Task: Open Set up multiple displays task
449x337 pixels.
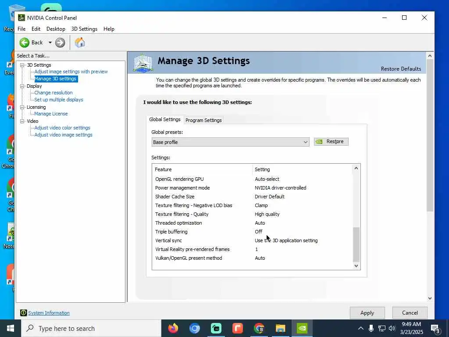Action: [59, 100]
